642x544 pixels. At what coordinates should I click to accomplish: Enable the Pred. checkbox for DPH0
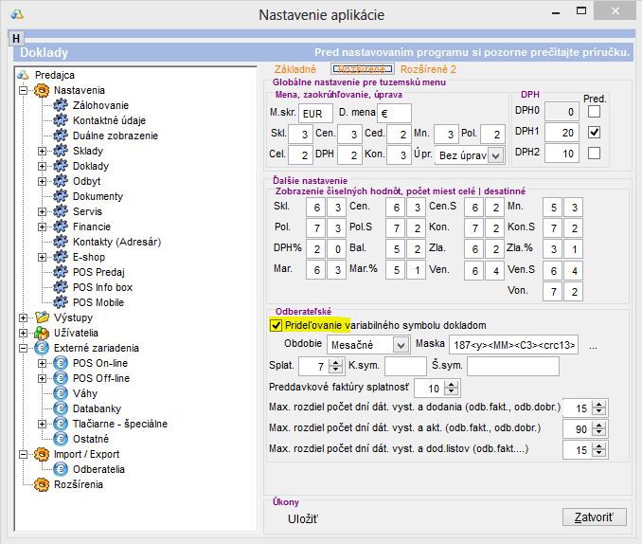594,112
